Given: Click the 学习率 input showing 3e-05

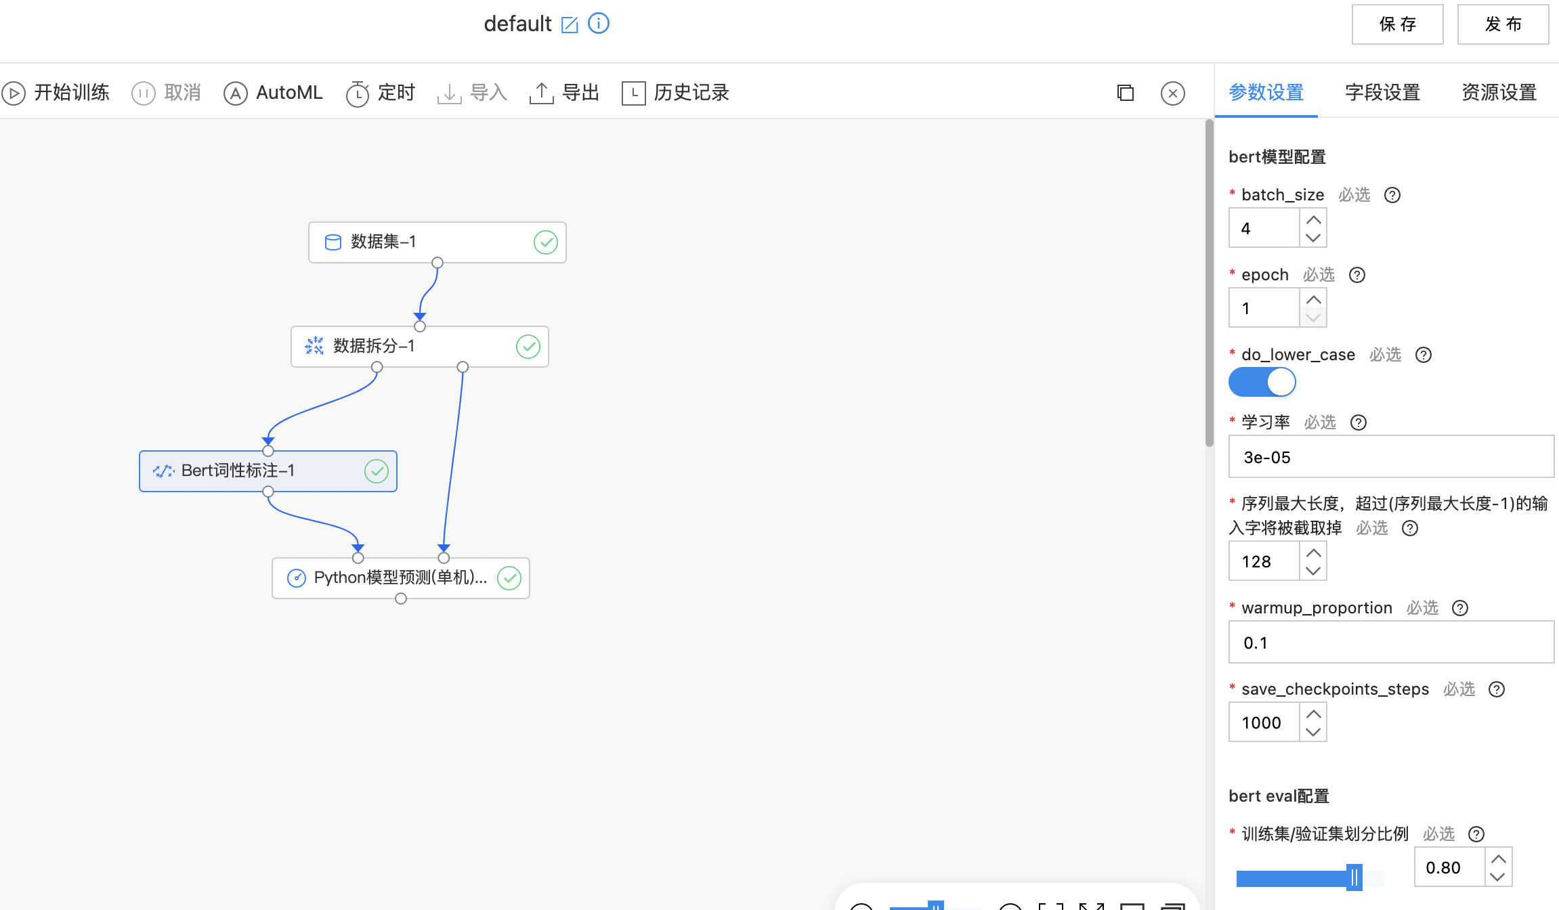Looking at the screenshot, I should pos(1391,457).
